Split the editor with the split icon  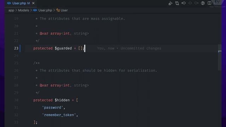pos(209,3)
